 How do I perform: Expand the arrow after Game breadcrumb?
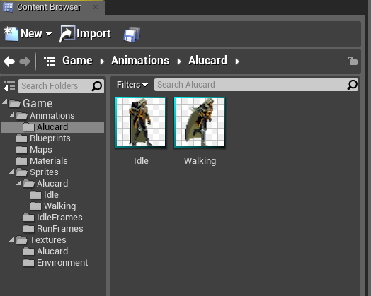102,61
